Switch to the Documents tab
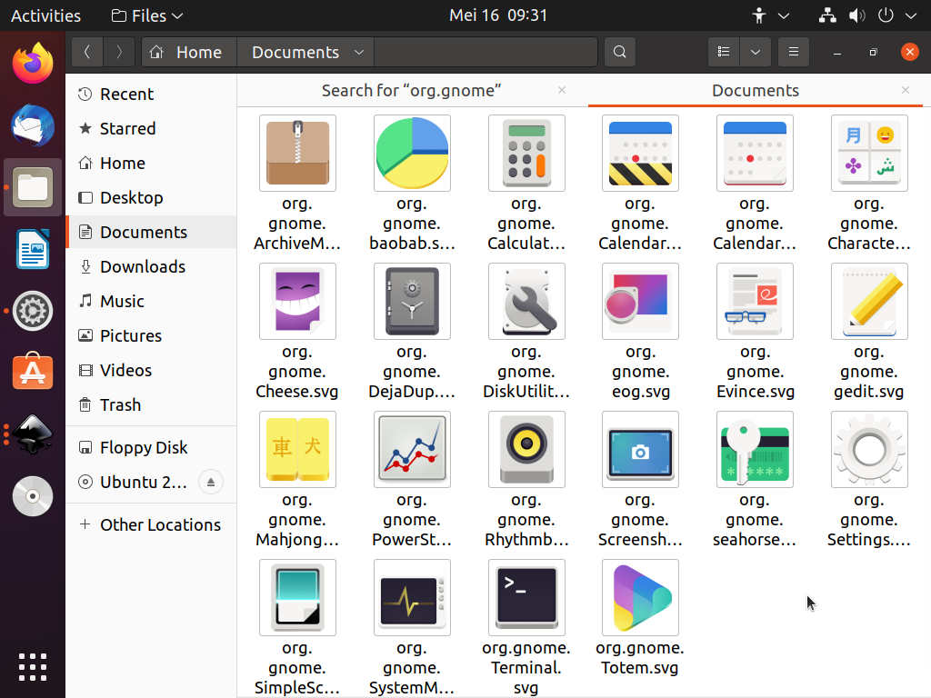The image size is (931, 698). (756, 90)
